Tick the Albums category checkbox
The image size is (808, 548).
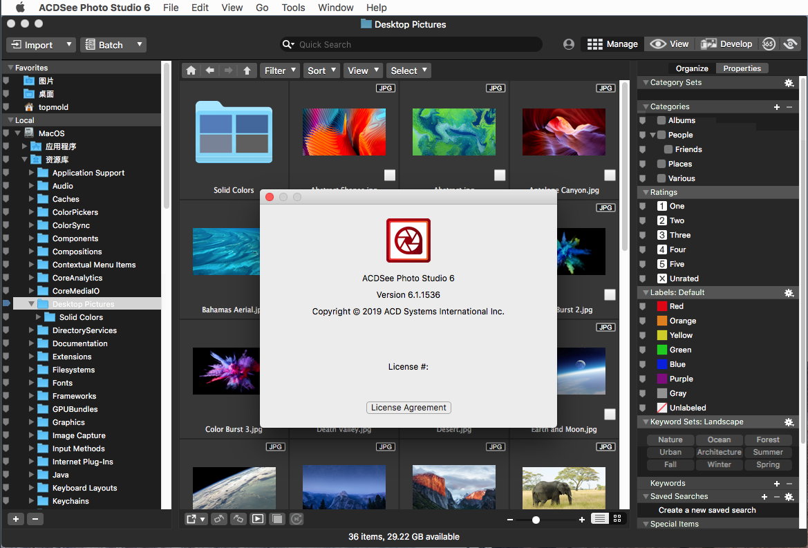pos(661,120)
